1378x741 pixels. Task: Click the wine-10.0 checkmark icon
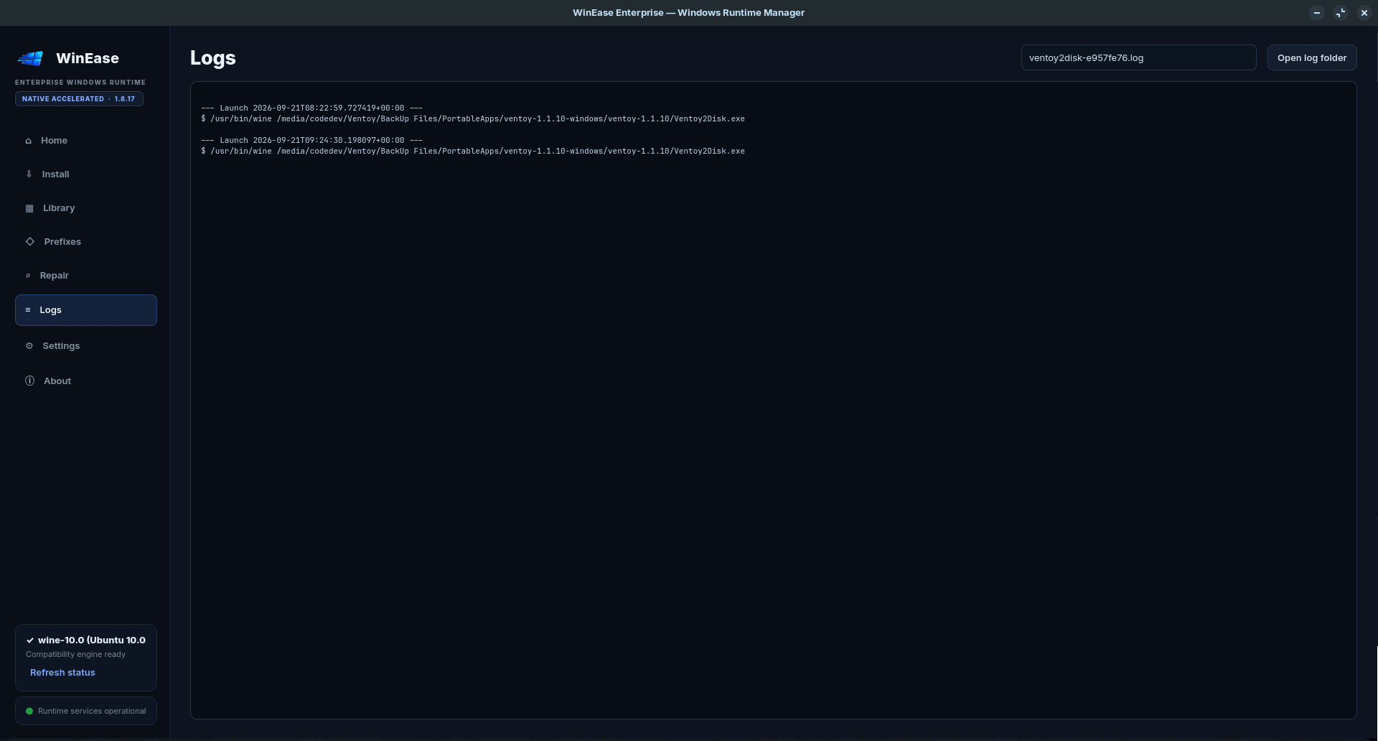[30, 640]
